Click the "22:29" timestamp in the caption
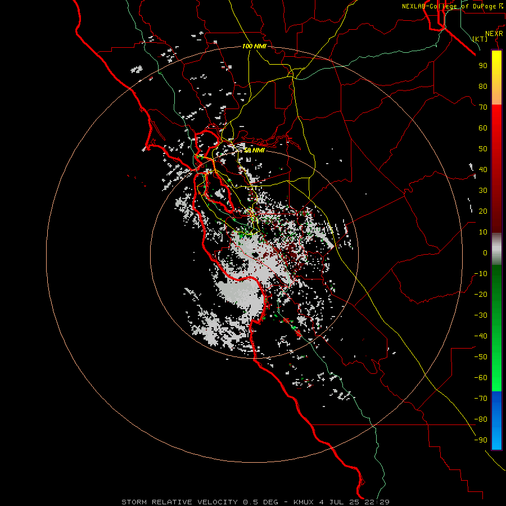Screen dimensions: 506x506 tap(377, 502)
